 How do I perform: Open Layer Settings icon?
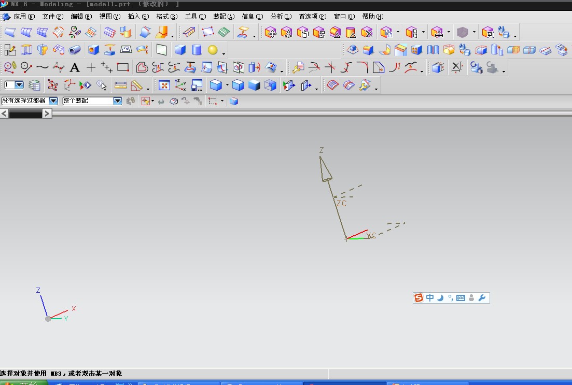tap(34, 85)
